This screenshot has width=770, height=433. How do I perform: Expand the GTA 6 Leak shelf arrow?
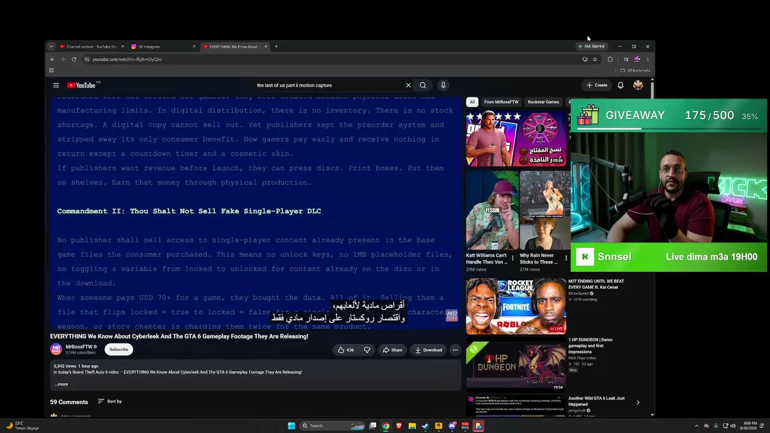point(638,402)
